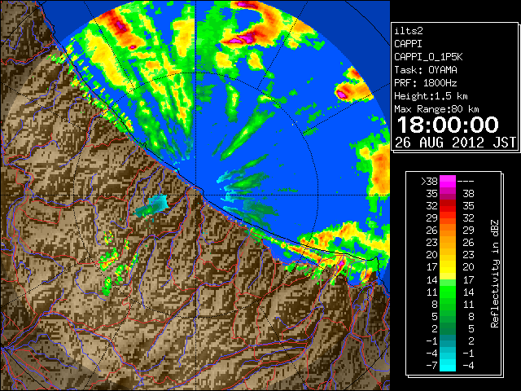The height and width of the screenshot is (391, 521).
Task: Click the 18:00:00 timestamp
Action: [448, 125]
